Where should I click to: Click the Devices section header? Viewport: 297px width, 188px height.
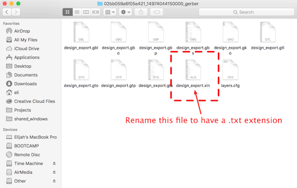click(x=10, y=130)
